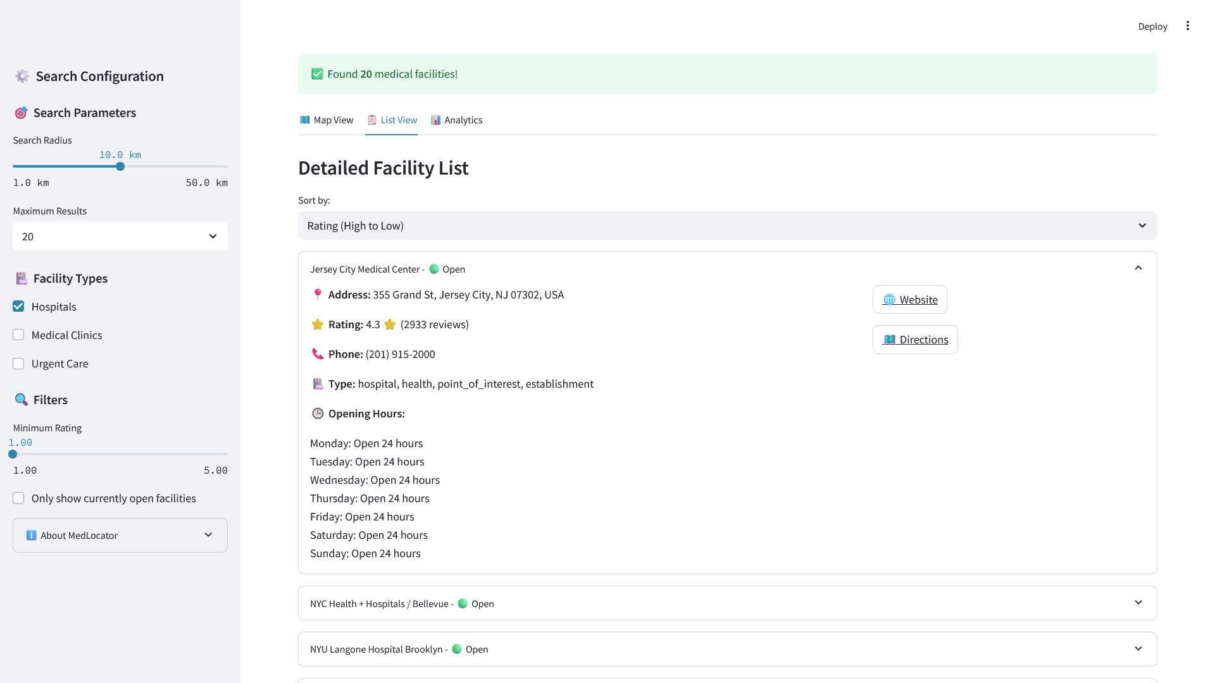Screen dimensions: 1215x683
Task: Click the Directions link button
Action: click(x=915, y=340)
